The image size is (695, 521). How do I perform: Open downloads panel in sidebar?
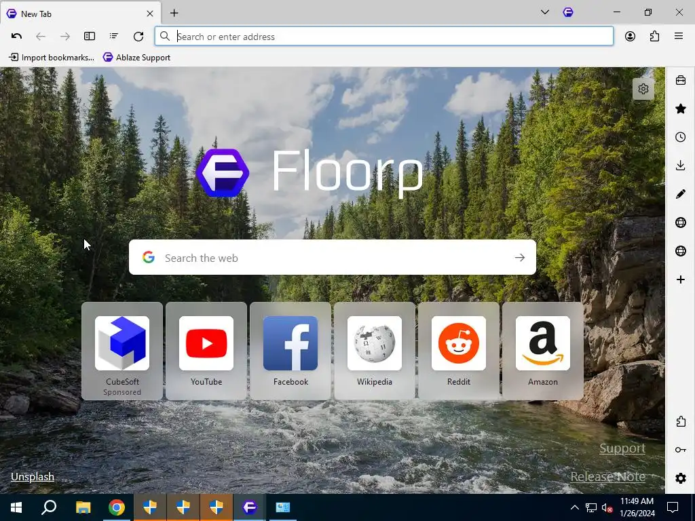click(x=680, y=166)
